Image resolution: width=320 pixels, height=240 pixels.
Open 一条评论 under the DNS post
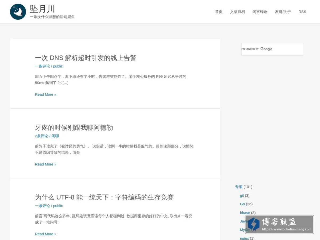click(x=42, y=66)
